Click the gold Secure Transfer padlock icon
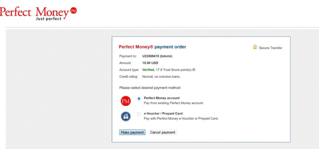This screenshot has width=319, height=149. [255, 47]
